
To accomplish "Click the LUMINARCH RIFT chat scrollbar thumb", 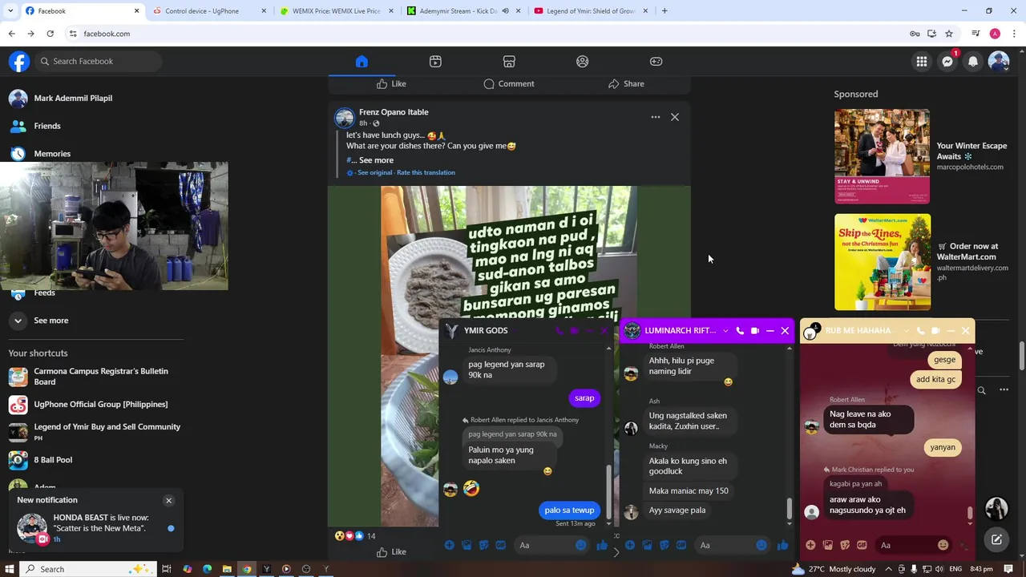I will pos(789,508).
